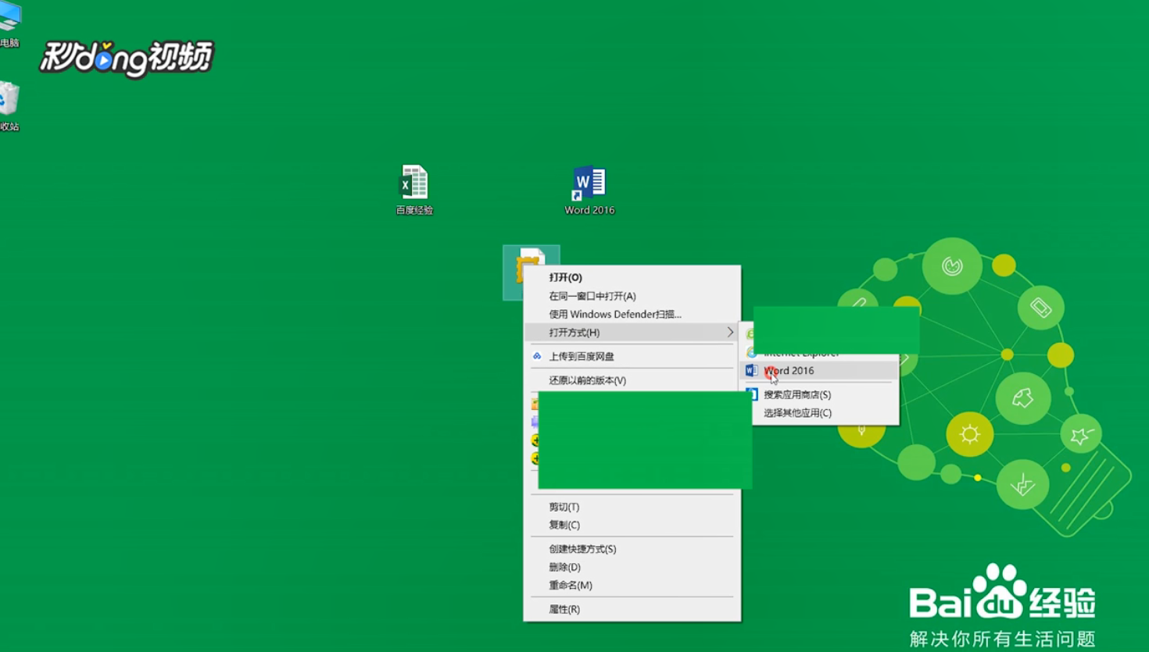Select the Word 2016 desktop shortcut icon

[x=589, y=183]
